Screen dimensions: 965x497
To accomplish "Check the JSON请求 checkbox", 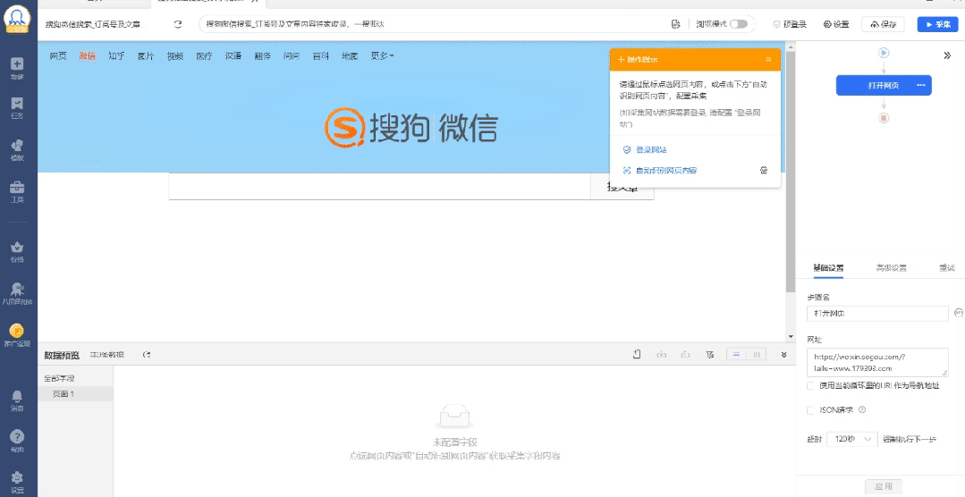I will pos(810,409).
